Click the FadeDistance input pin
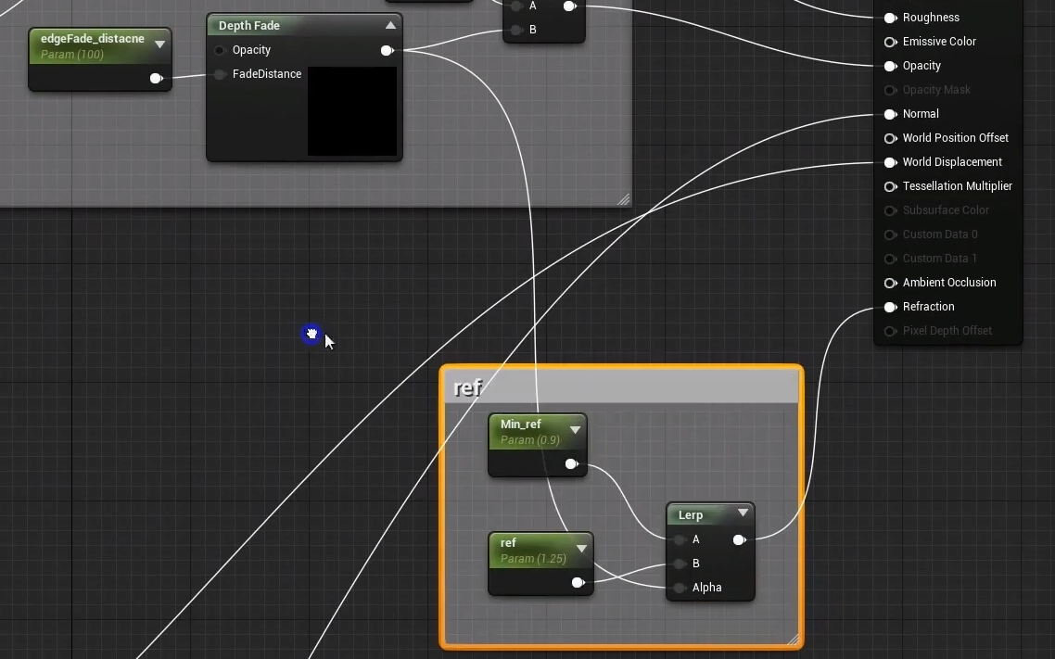Image resolution: width=1055 pixels, height=659 pixels. click(x=220, y=75)
